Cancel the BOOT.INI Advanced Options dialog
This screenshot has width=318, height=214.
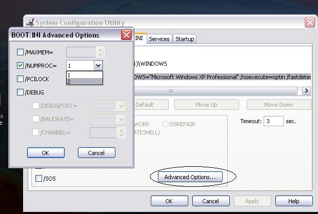tap(96, 153)
